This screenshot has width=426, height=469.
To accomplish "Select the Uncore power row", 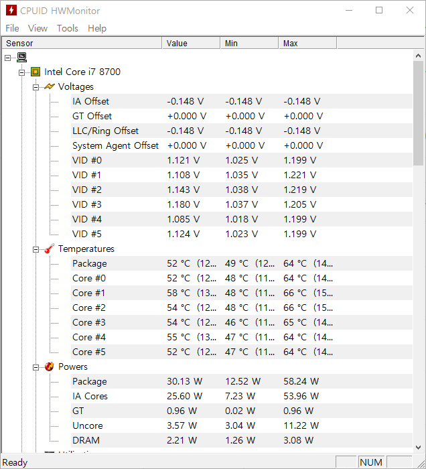I will (242, 425).
